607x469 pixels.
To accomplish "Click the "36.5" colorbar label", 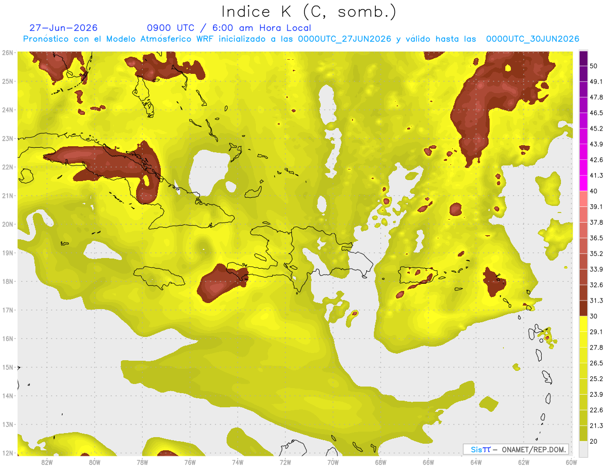I will pyautogui.click(x=596, y=238).
